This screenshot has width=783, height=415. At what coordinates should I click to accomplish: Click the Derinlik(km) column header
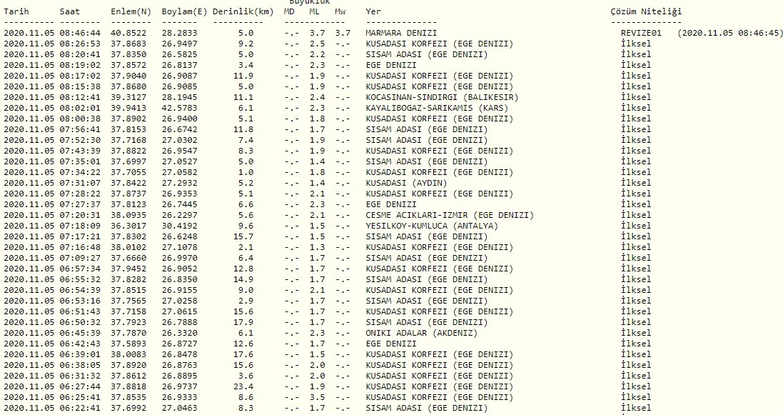(x=243, y=12)
